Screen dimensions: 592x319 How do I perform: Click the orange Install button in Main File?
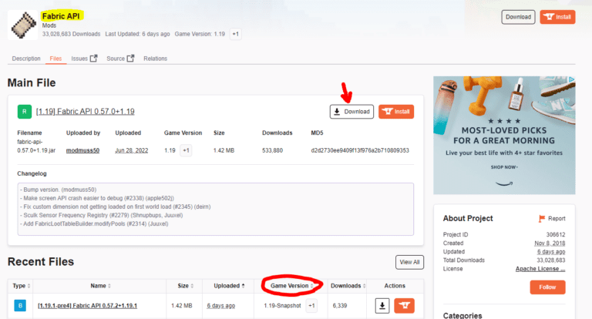396,112
